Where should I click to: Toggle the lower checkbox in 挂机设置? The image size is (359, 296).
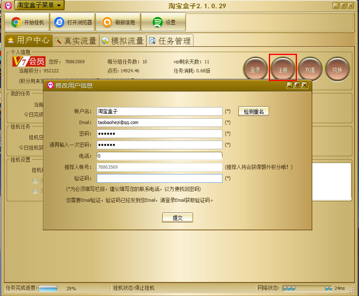click(x=35, y=191)
